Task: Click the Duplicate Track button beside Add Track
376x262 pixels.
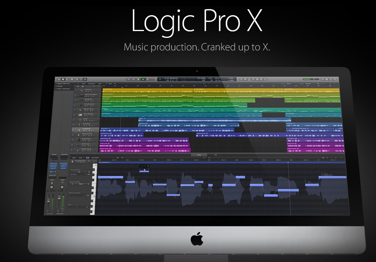Action: (82, 86)
